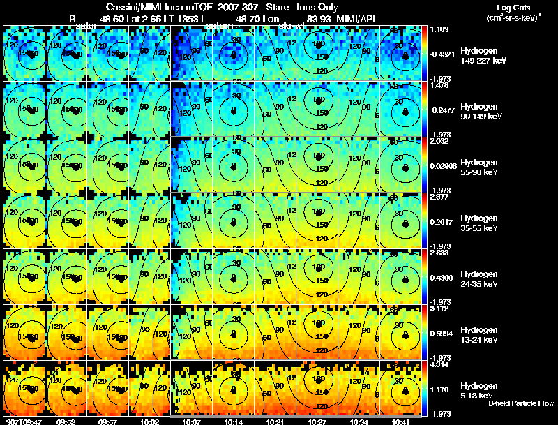Click the color scale midpoint value 0.2017
Screen dimensions: 558x425
pyautogui.click(x=442, y=222)
